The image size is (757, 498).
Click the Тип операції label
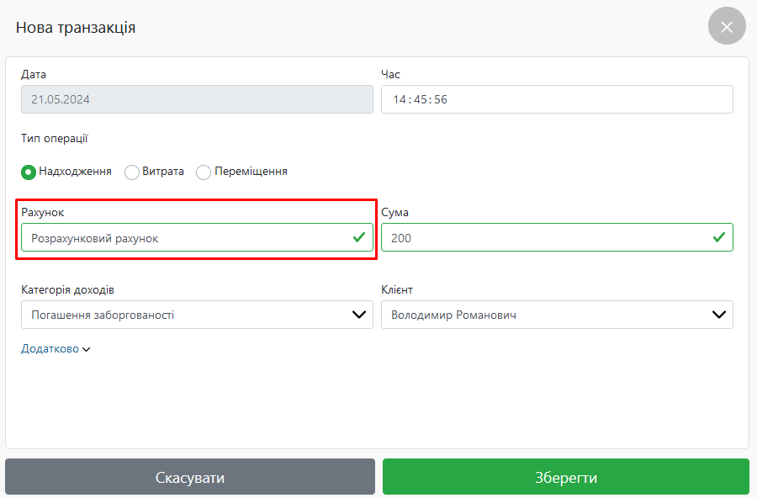tap(55, 139)
